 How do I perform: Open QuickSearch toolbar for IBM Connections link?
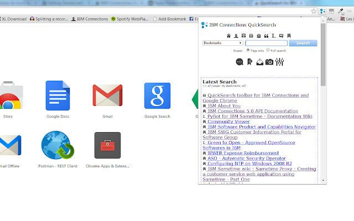[256, 98]
